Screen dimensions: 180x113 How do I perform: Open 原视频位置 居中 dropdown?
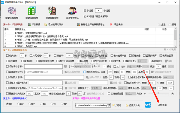pos(146,88)
